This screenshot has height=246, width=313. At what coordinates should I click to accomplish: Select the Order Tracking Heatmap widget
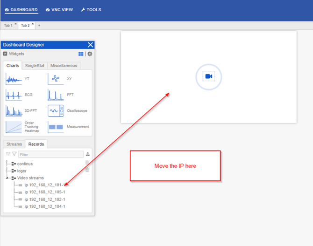tap(14, 127)
